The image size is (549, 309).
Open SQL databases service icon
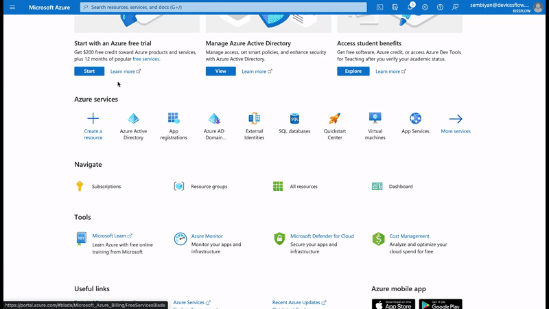click(x=294, y=118)
